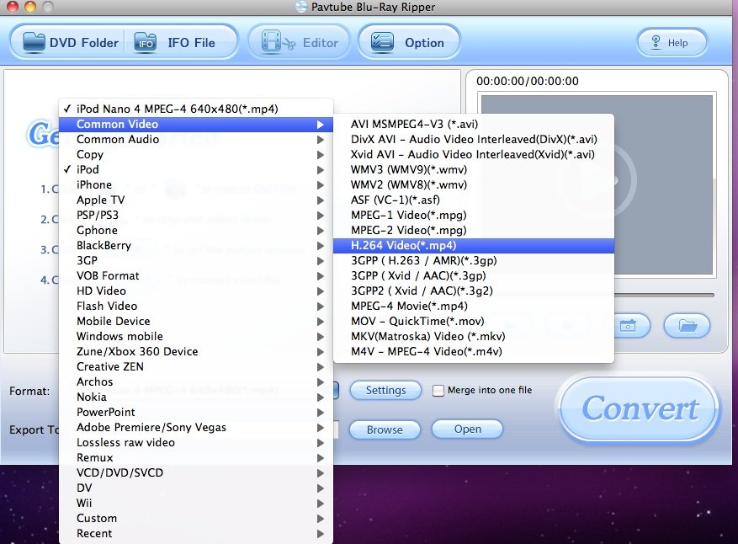Open the Nokia menu category
Image resolution: width=738 pixels, height=544 pixels.
196,397
